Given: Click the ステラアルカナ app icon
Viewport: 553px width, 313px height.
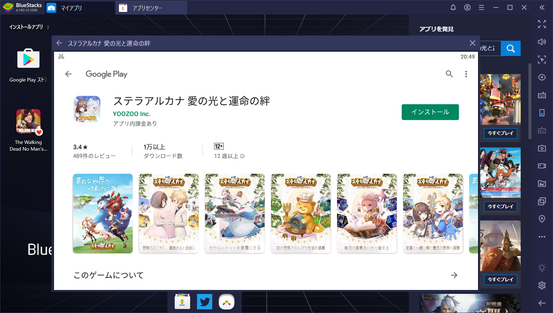Looking at the screenshot, I should (x=87, y=109).
